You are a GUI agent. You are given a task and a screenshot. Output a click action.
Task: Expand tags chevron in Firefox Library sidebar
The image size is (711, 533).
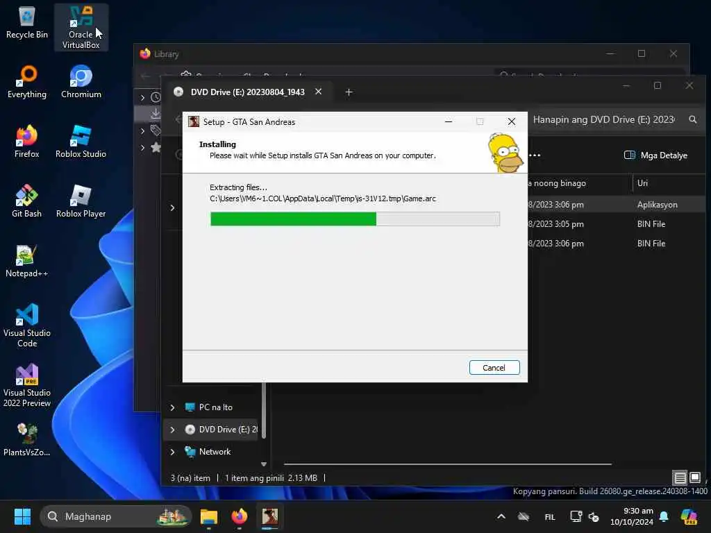tap(142, 131)
